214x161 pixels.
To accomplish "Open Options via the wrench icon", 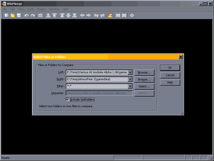I will click(x=110, y=16).
